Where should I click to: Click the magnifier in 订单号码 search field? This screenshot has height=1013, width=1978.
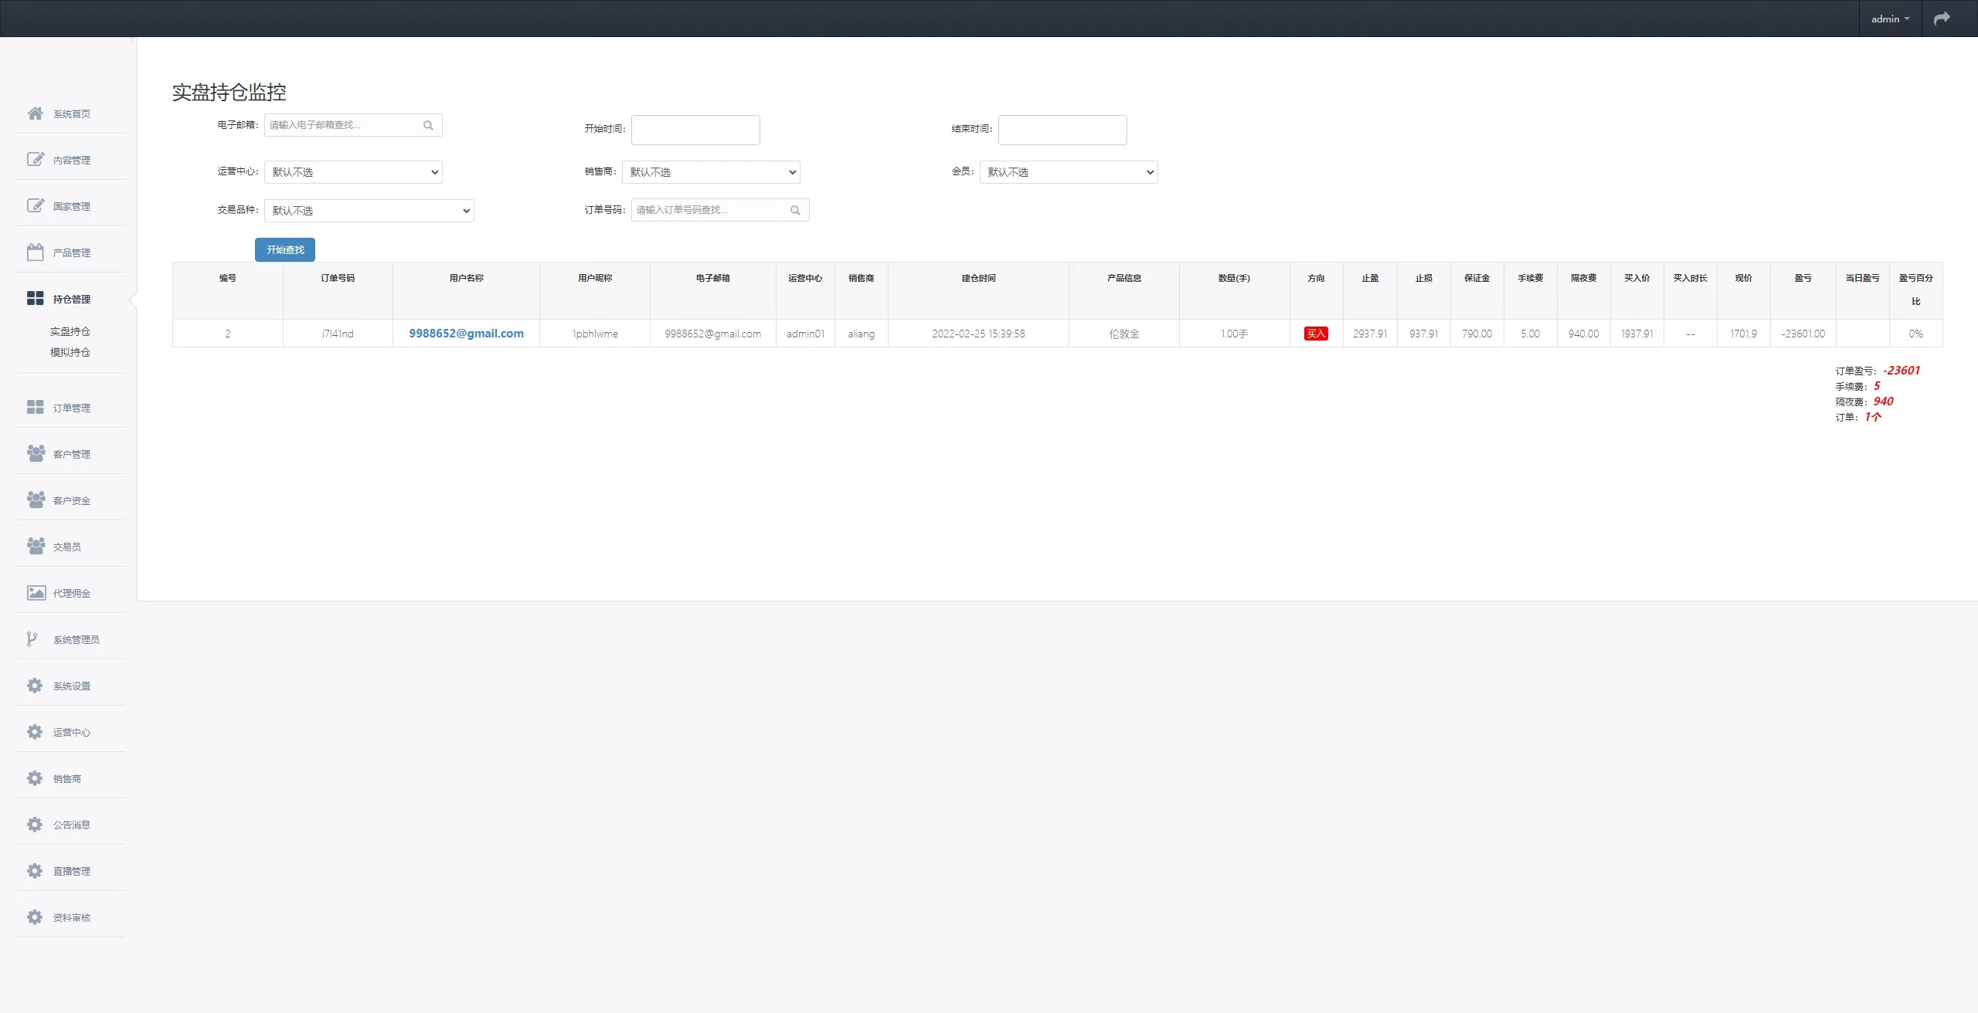tap(795, 210)
